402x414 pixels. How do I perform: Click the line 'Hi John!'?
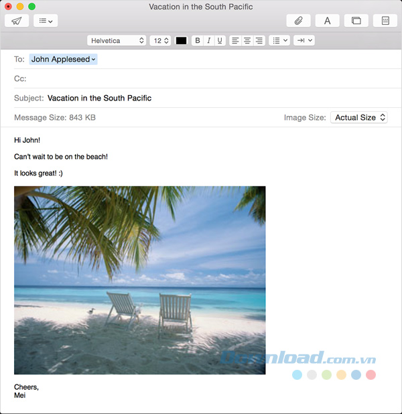tap(27, 140)
